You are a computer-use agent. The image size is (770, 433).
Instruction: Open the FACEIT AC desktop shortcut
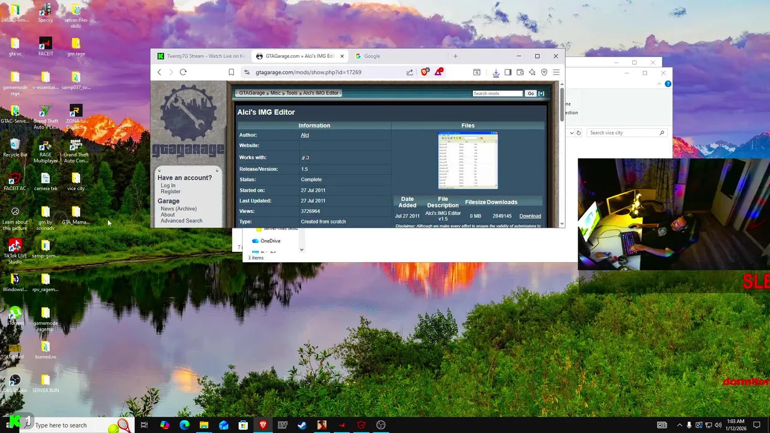(15, 181)
